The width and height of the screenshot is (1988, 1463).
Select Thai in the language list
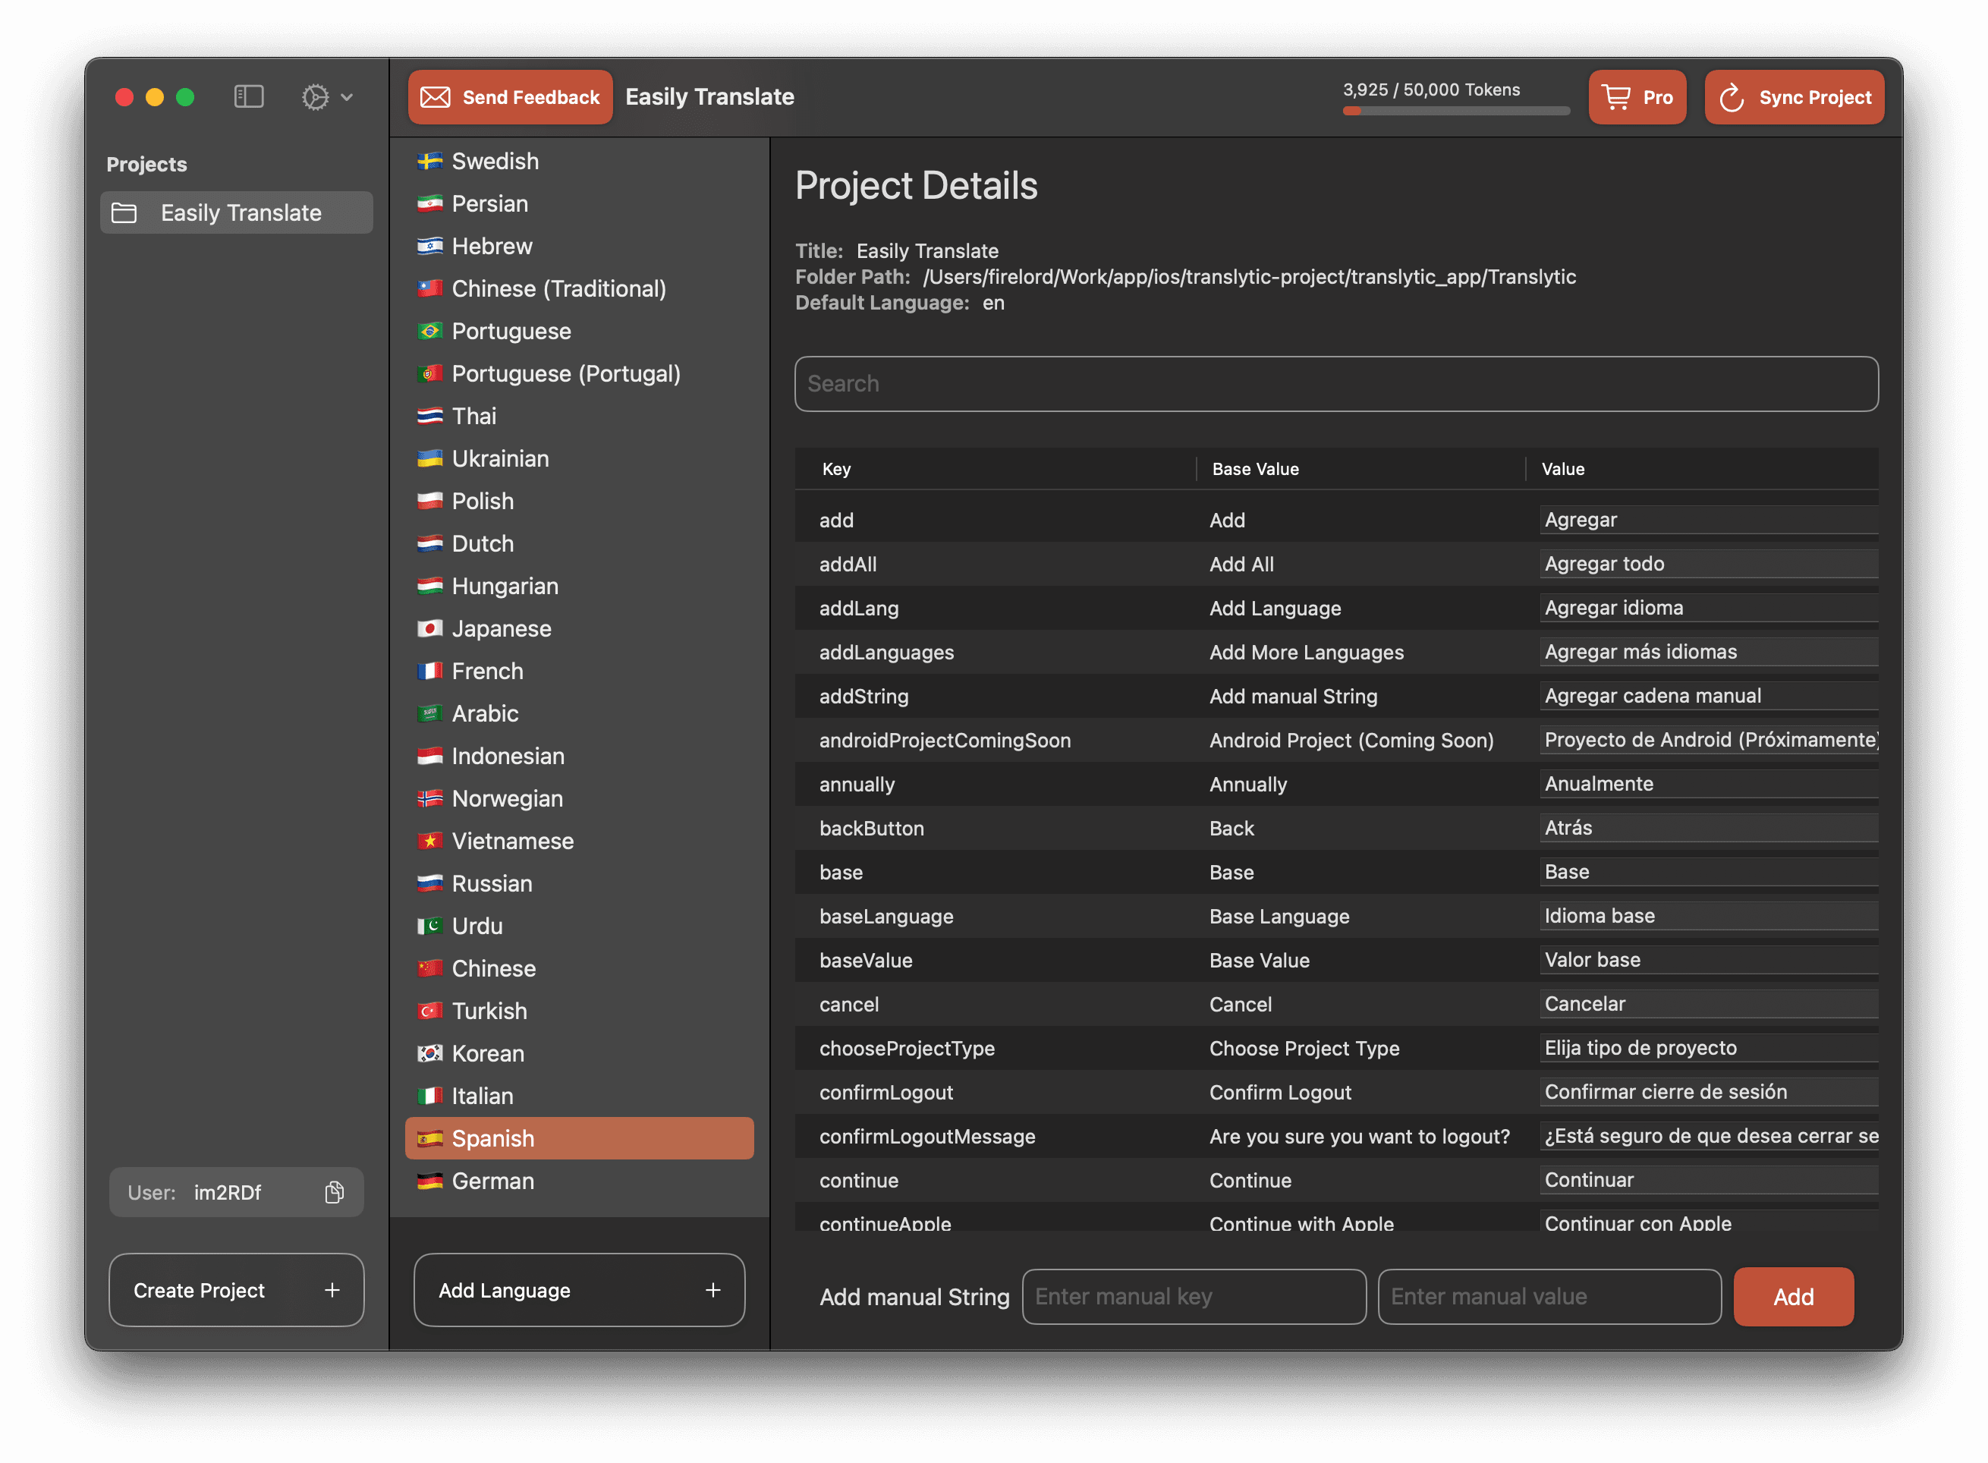579,417
